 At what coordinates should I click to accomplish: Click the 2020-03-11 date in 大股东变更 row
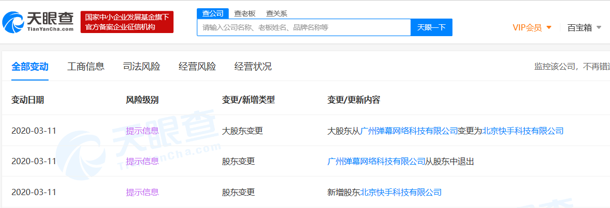coord(34,131)
